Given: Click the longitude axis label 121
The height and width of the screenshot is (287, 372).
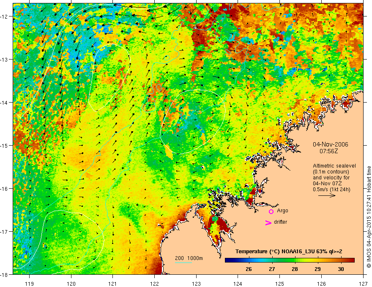Looking at the screenshot, I should [x=112, y=284].
